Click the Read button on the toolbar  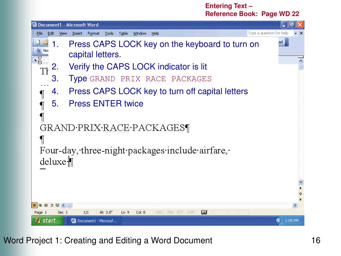281,42
